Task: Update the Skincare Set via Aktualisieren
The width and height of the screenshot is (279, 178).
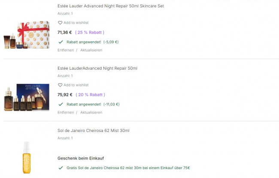Action: (91, 50)
